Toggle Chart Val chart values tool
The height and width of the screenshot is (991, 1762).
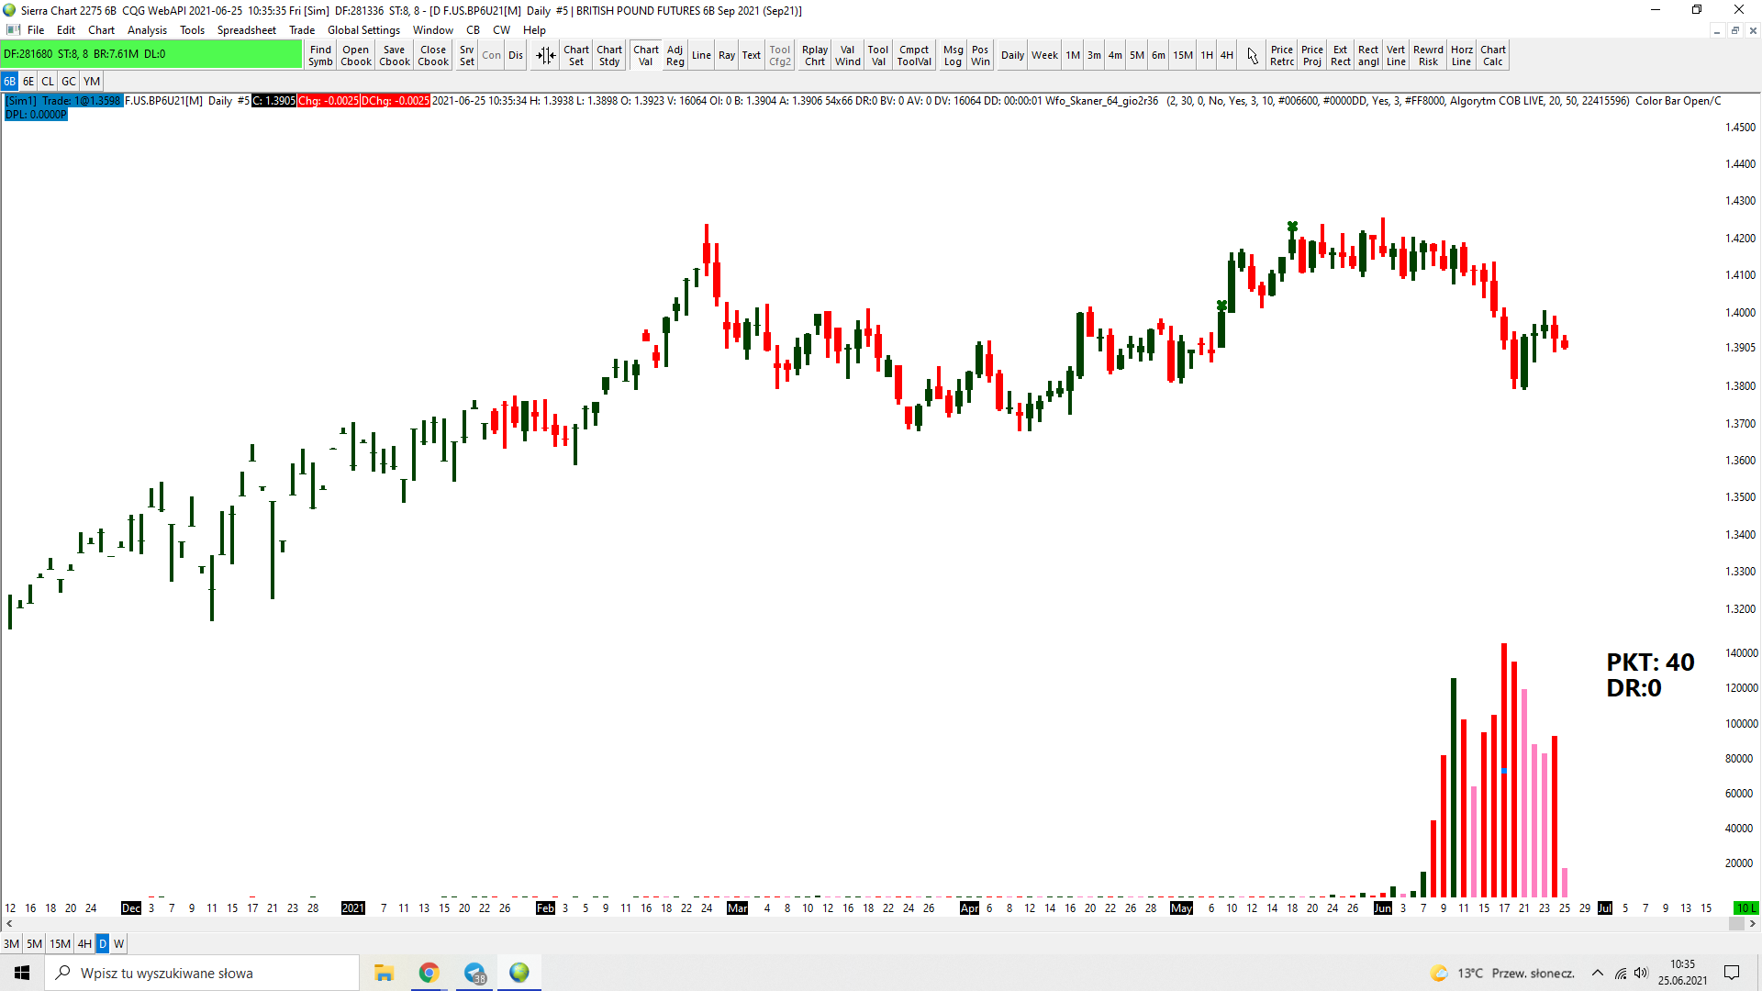(645, 56)
